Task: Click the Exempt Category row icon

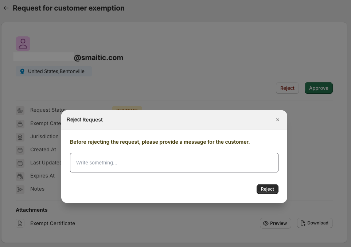Action: coord(20,124)
